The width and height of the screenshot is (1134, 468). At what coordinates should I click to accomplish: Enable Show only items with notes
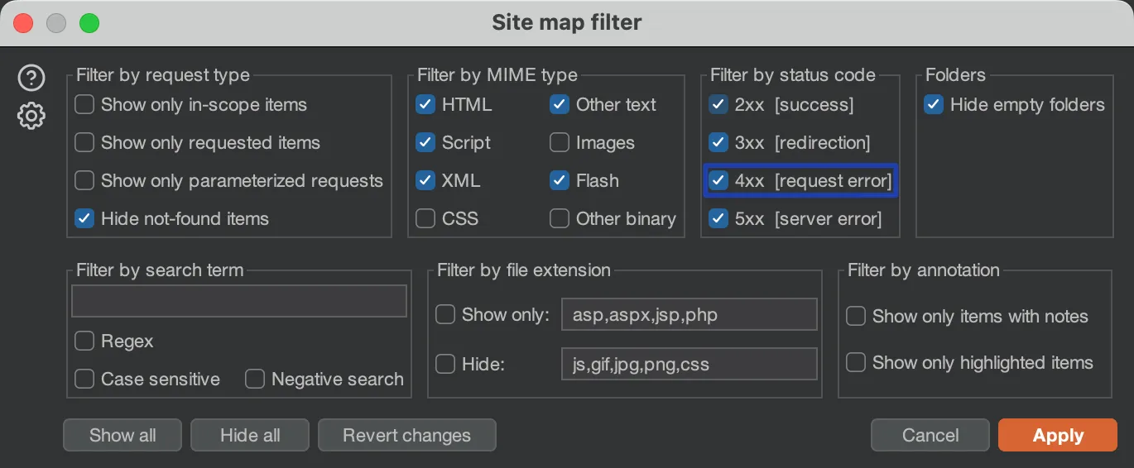(856, 317)
